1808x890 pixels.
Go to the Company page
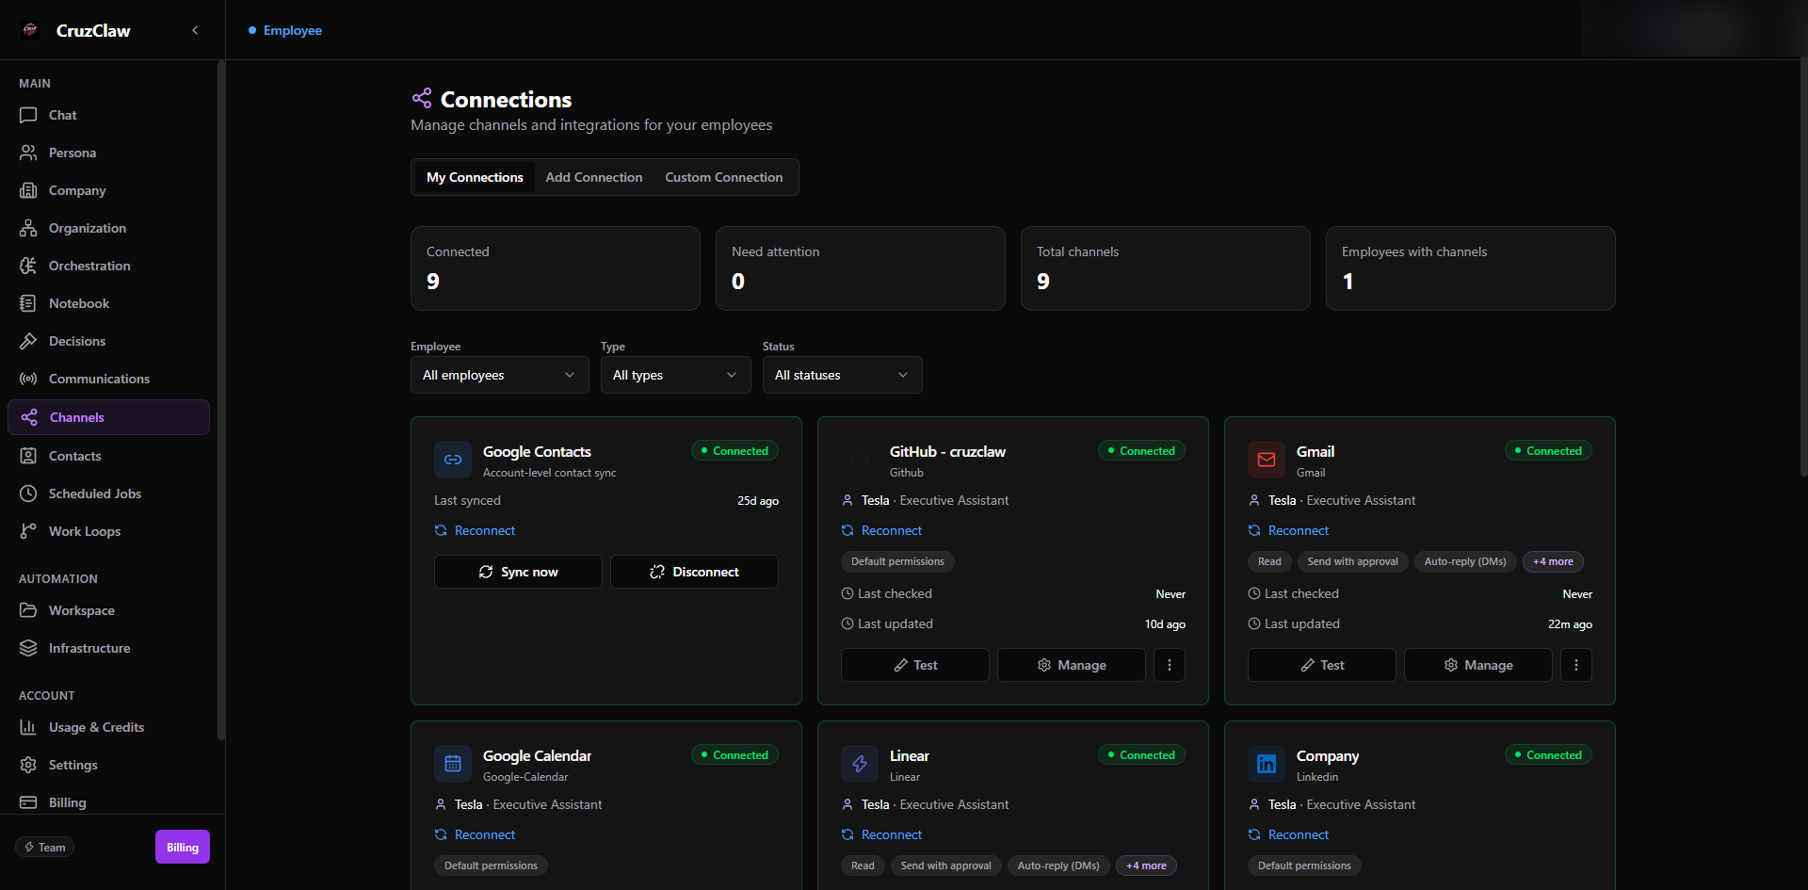[x=108, y=190]
